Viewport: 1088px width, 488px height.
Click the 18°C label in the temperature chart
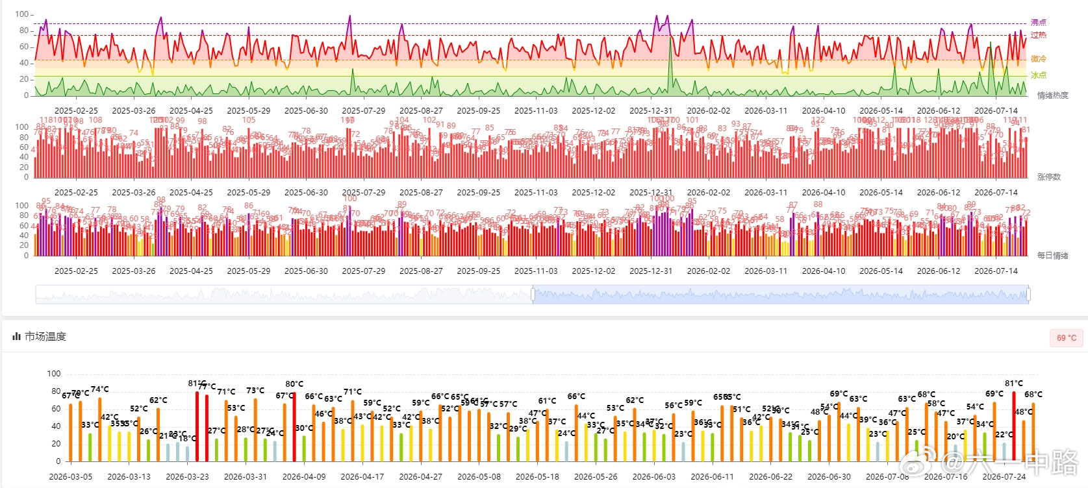(188, 439)
